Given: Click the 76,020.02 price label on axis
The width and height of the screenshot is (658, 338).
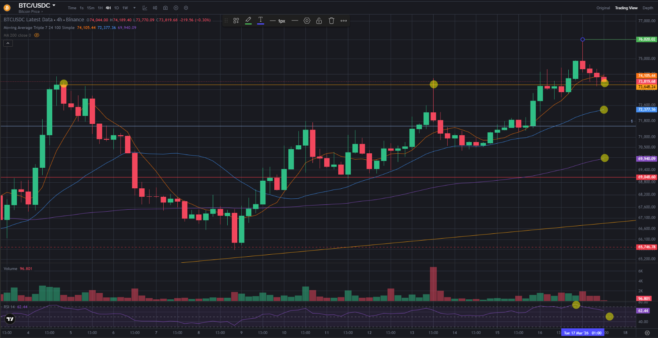Looking at the screenshot, I should pos(646,39).
